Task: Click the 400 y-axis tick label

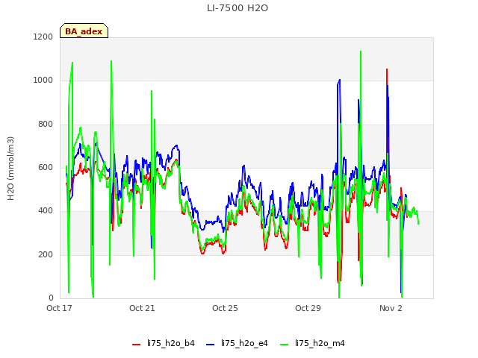Action: pyautogui.click(x=46, y=210)
